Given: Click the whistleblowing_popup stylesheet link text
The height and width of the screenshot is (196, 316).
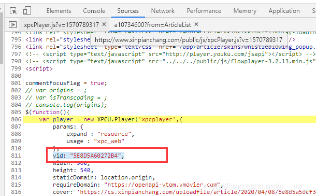Looking at the screenshot, I should [170, 47].
